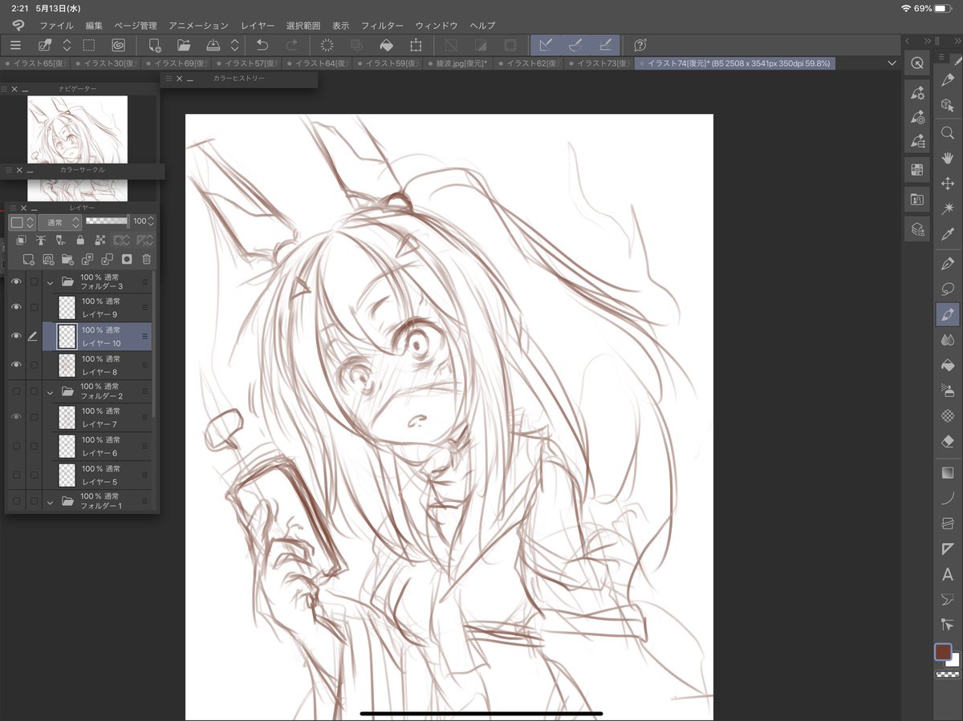The width and height of the screenshot is (963, 721).
Task: Open canvas tab list dropdown arrow
Action: coord(892,63)
